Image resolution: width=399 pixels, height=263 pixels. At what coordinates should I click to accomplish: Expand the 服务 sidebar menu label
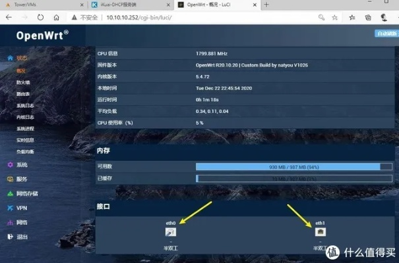pos(22,179)
